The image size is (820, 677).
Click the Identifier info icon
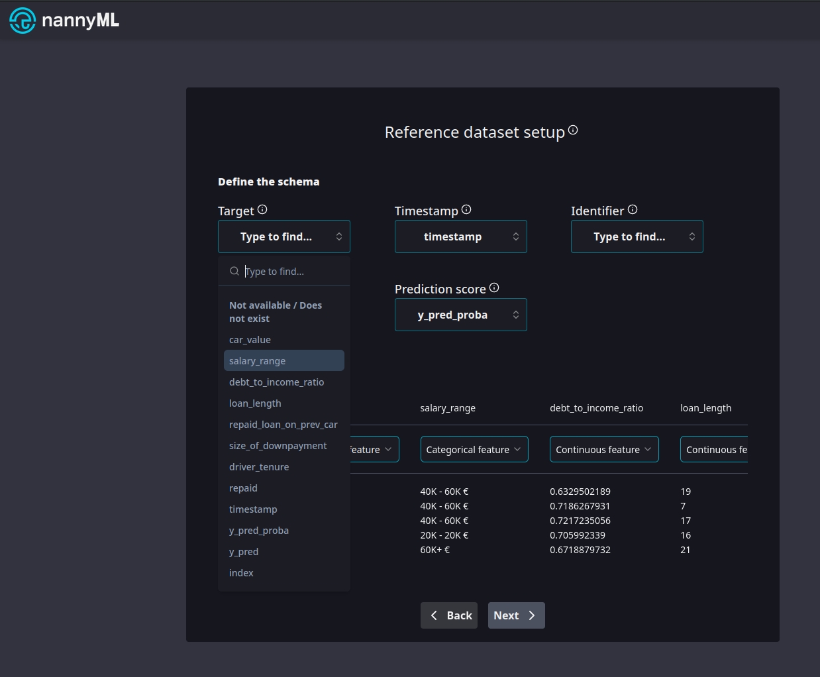(x=633, y=210)
